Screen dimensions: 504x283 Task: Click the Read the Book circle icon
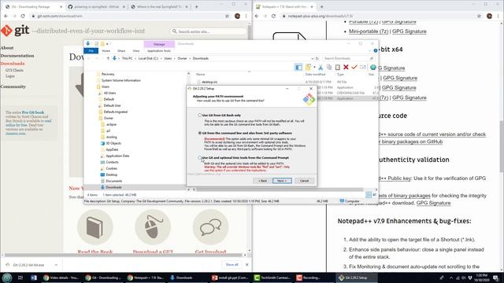click(x=95, y=227)
